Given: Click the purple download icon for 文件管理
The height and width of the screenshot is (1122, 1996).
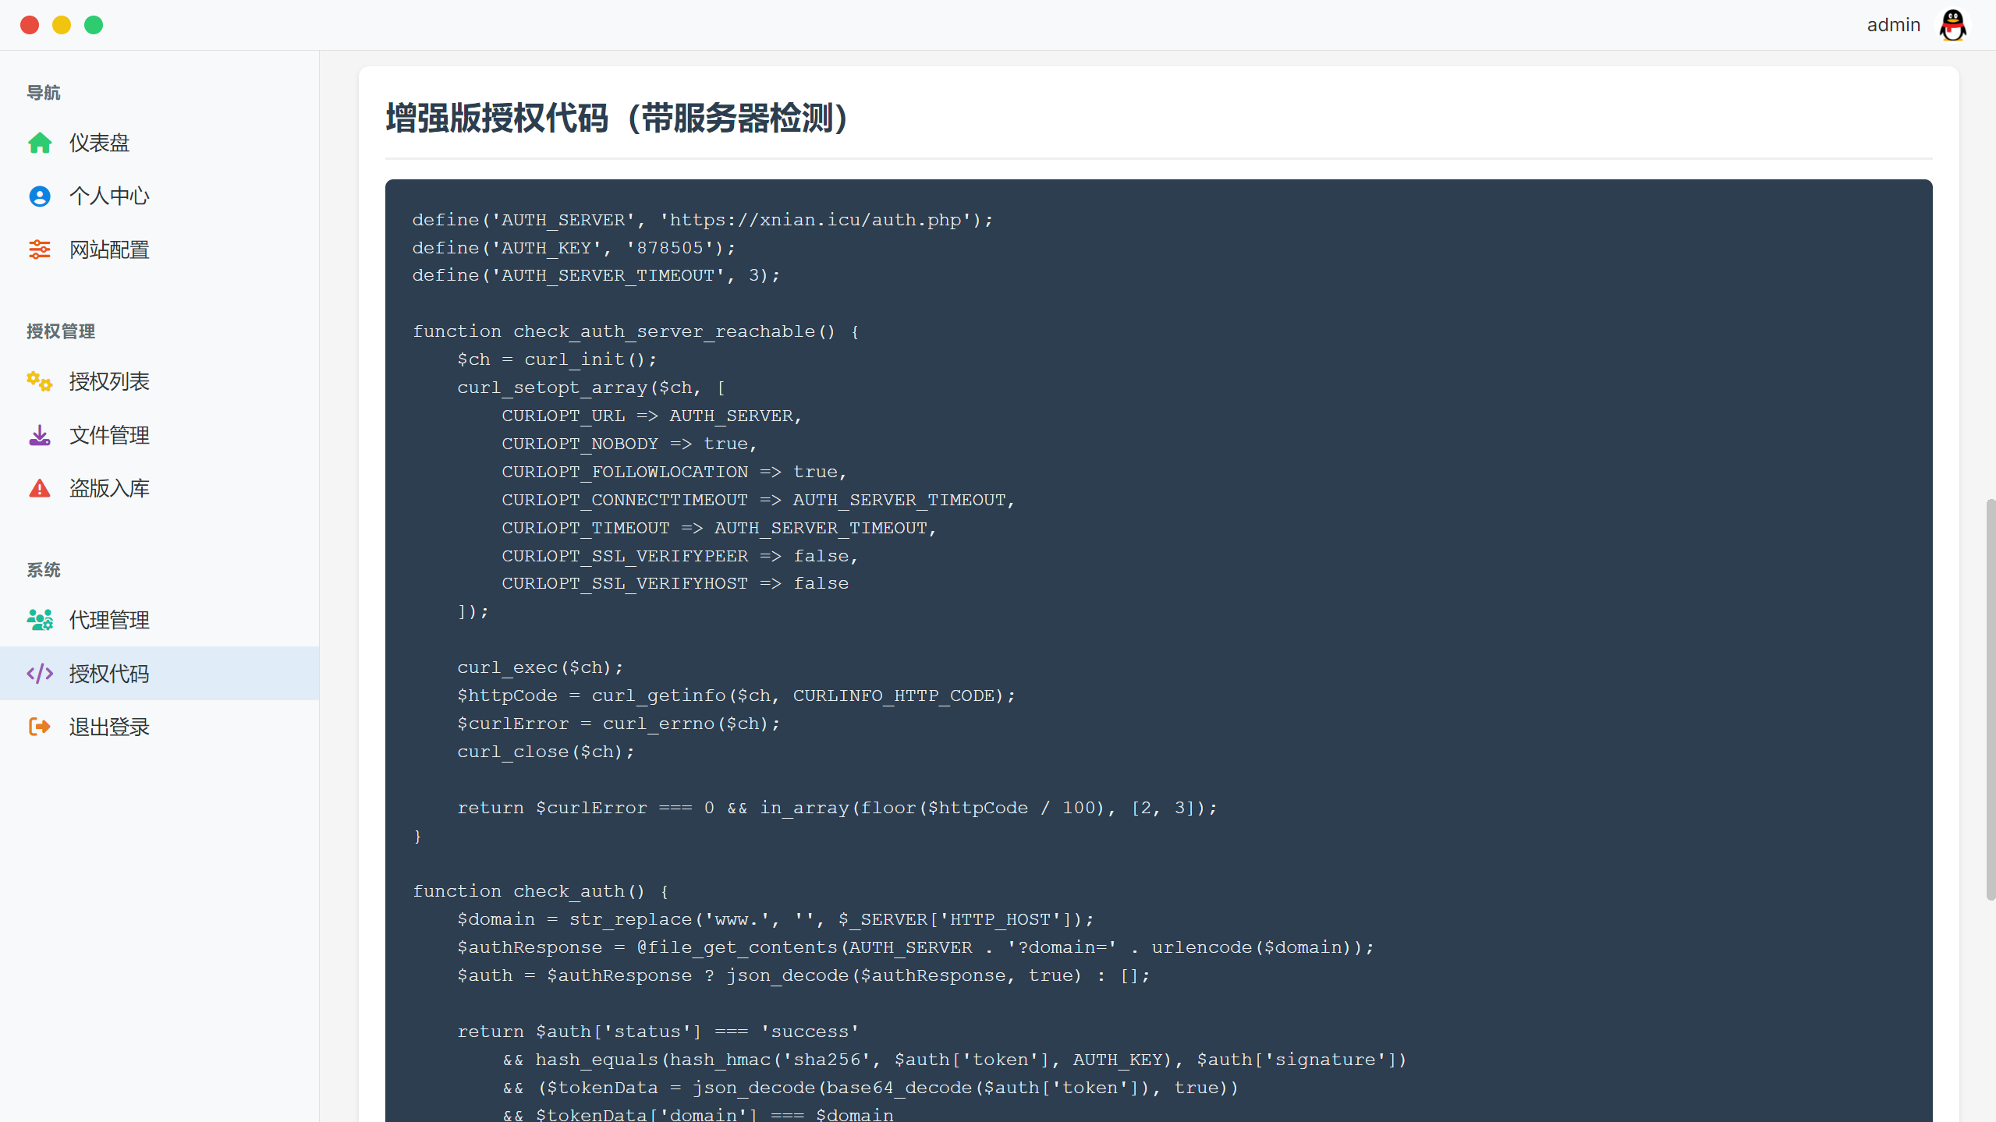Looking at the screenshot, I should (x=40, y=435).
